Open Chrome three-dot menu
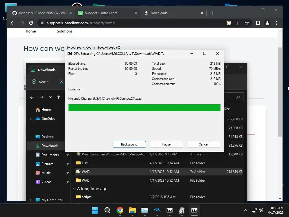This screenshot has height=217, width=289. [276, 23]
